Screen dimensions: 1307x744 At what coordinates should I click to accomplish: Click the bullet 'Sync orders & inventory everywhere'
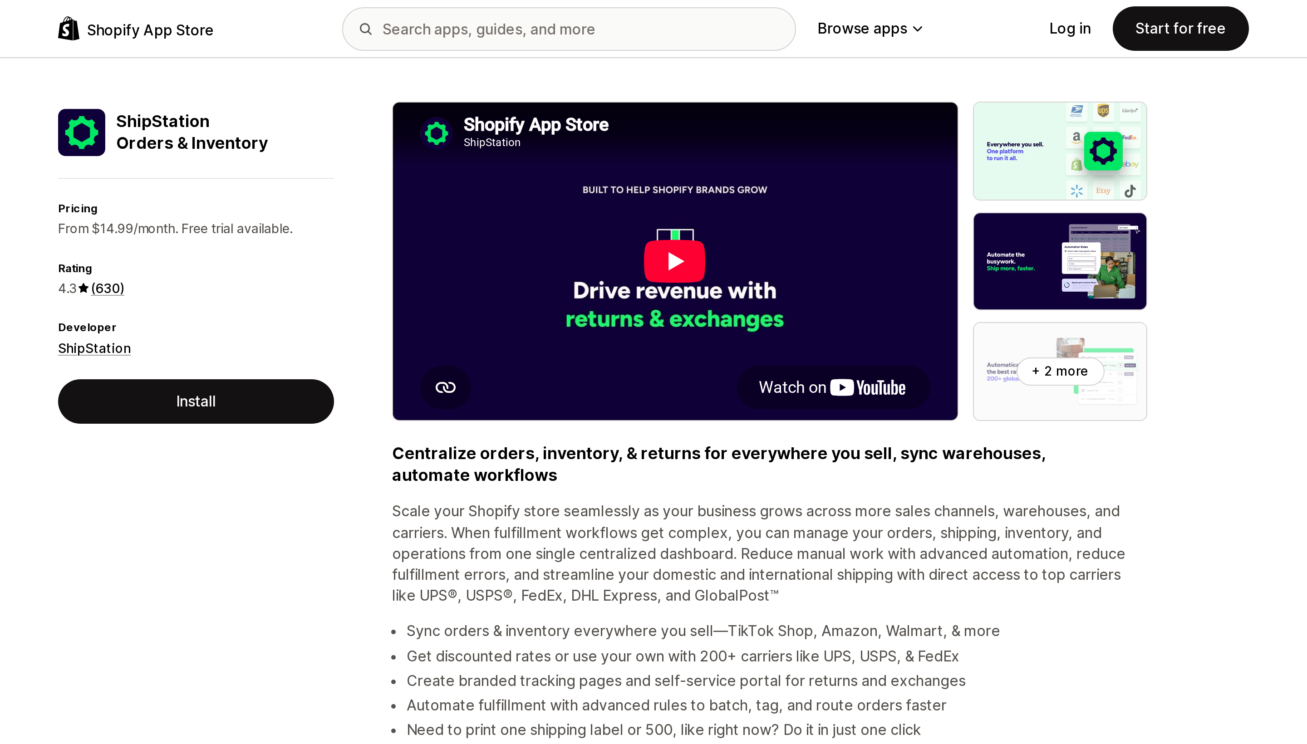[x=703, y=631]
